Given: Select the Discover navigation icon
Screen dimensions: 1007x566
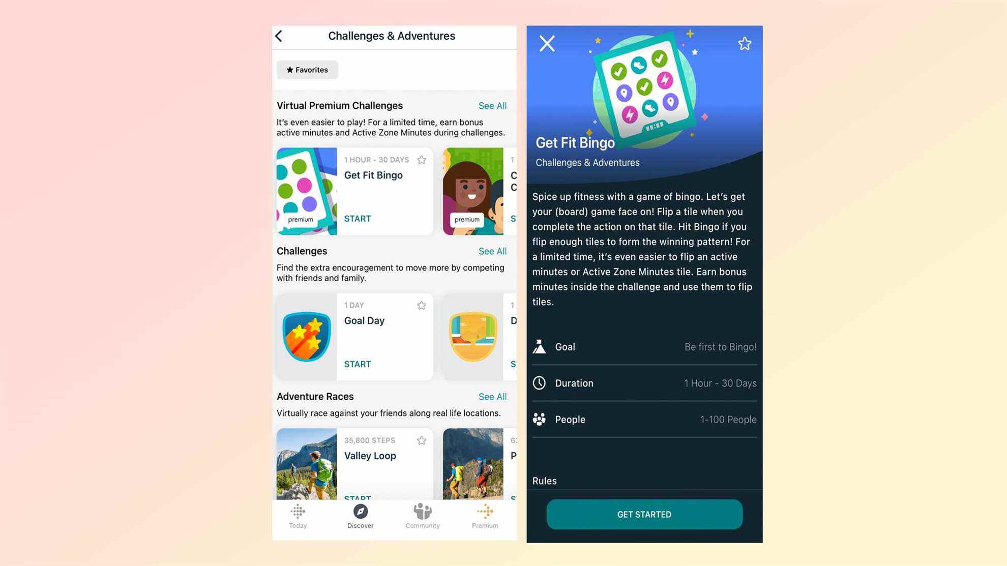Looking at the screenshot, I should pos(361,512).
